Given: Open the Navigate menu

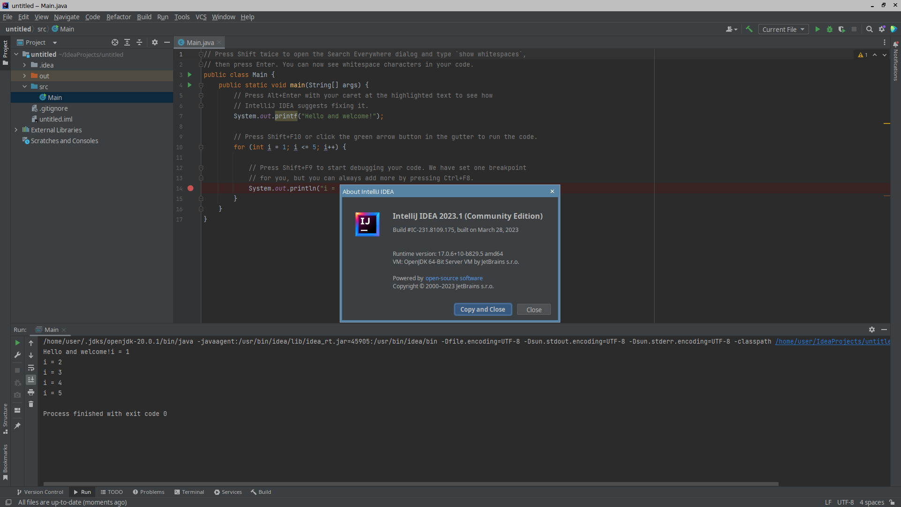Looking at the screenshot, I should [67, 17].
